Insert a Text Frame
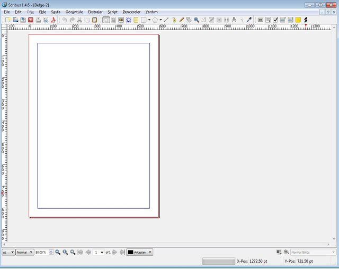Image resolution: width=339 pixels, height=269 pixels. [x=113, y=20]
